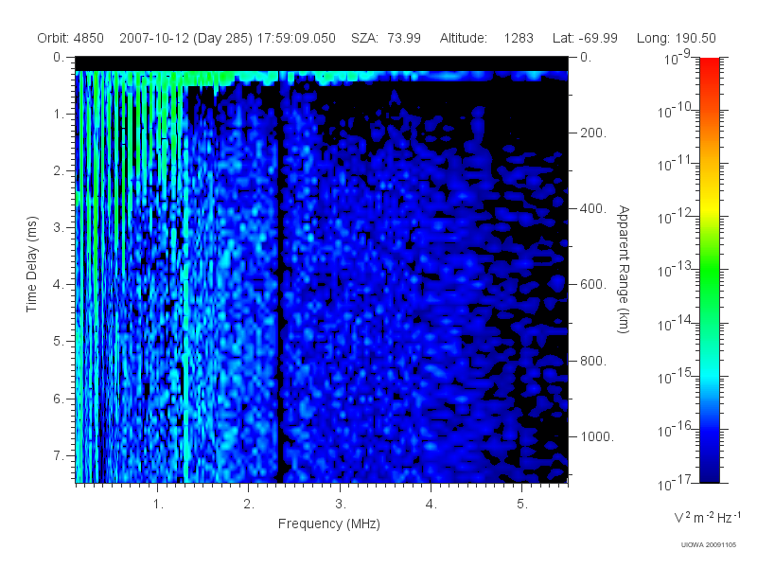Click the '5.' tick on Time Delay axis
757x568 pixels.
point(59,341)
